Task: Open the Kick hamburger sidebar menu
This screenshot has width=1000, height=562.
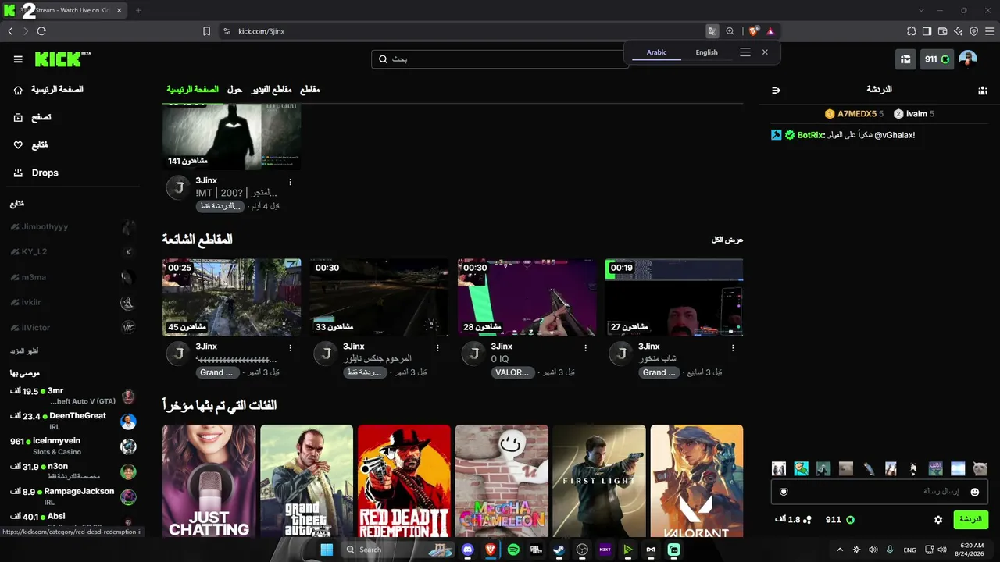Action: pyautogui.click(x=18, y=59)
